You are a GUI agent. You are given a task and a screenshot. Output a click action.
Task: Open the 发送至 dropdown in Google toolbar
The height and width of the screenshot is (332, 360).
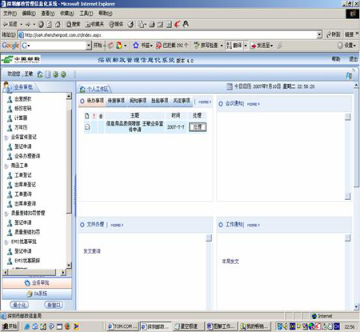tap(262, 46)
